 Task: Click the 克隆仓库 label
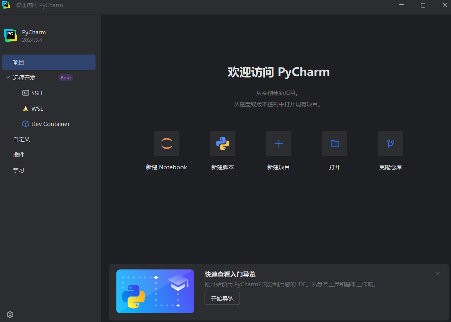click(x=391, y=167)
